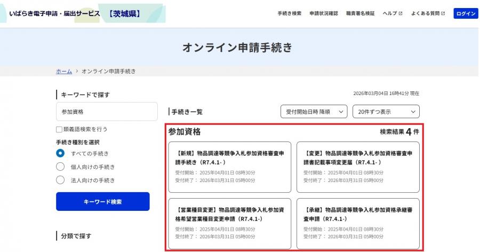
Task: Select the 法人向けの手続き radio button
Action: (x=61, y=180)
